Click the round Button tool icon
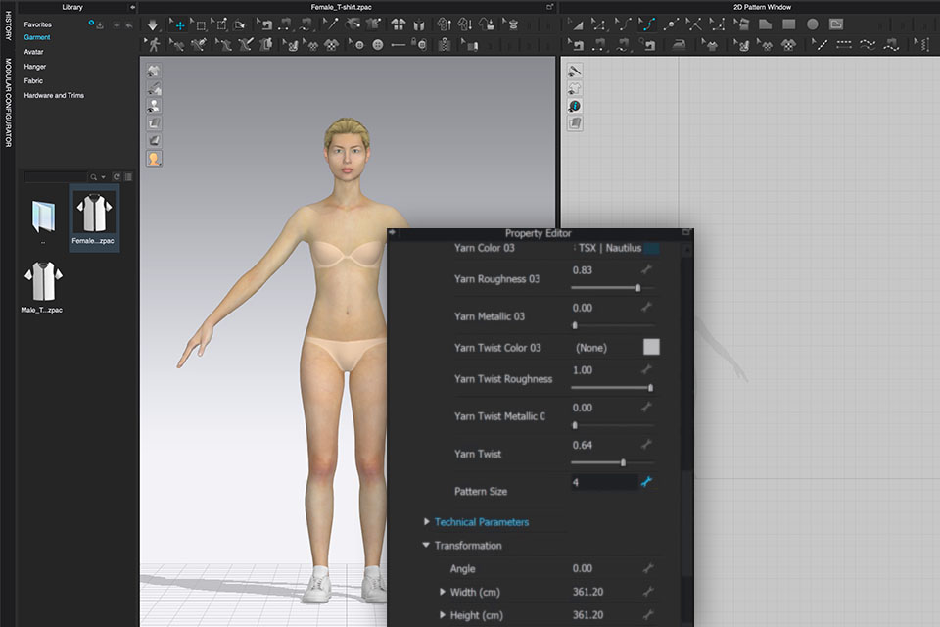Image resolution: width=940 pixels, height=627 pixels. point(378,45)
